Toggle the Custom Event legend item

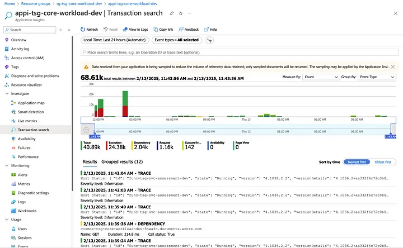click(x=192, y=146)
